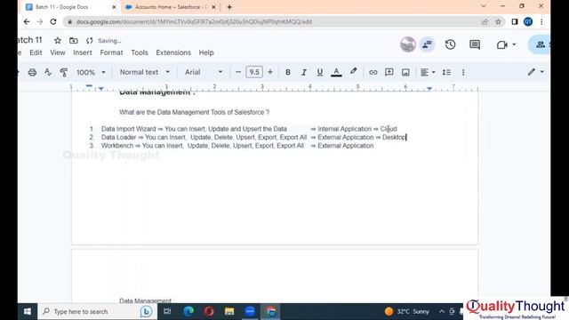Click the browser address bar URL
This screenshot has height=320, width=569.
(194, 21)
